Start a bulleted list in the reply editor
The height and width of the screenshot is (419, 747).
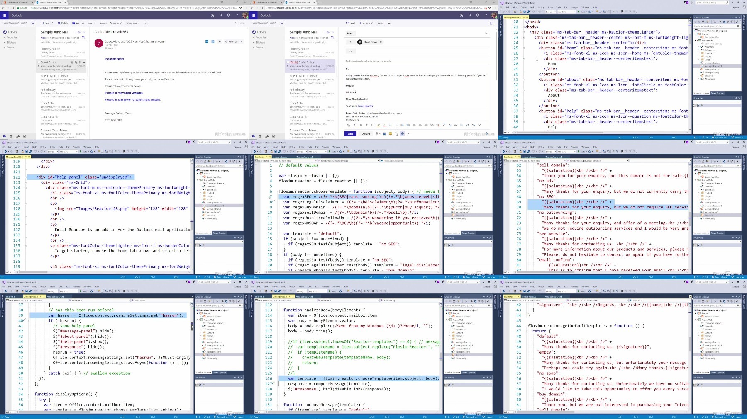pos(390,125)
